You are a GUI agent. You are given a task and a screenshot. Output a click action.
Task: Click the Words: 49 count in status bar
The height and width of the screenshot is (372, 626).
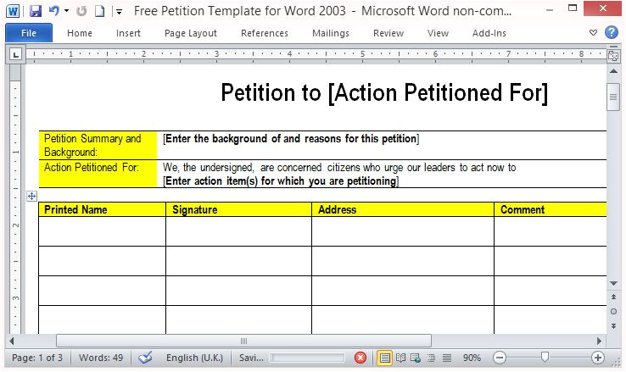100,358
